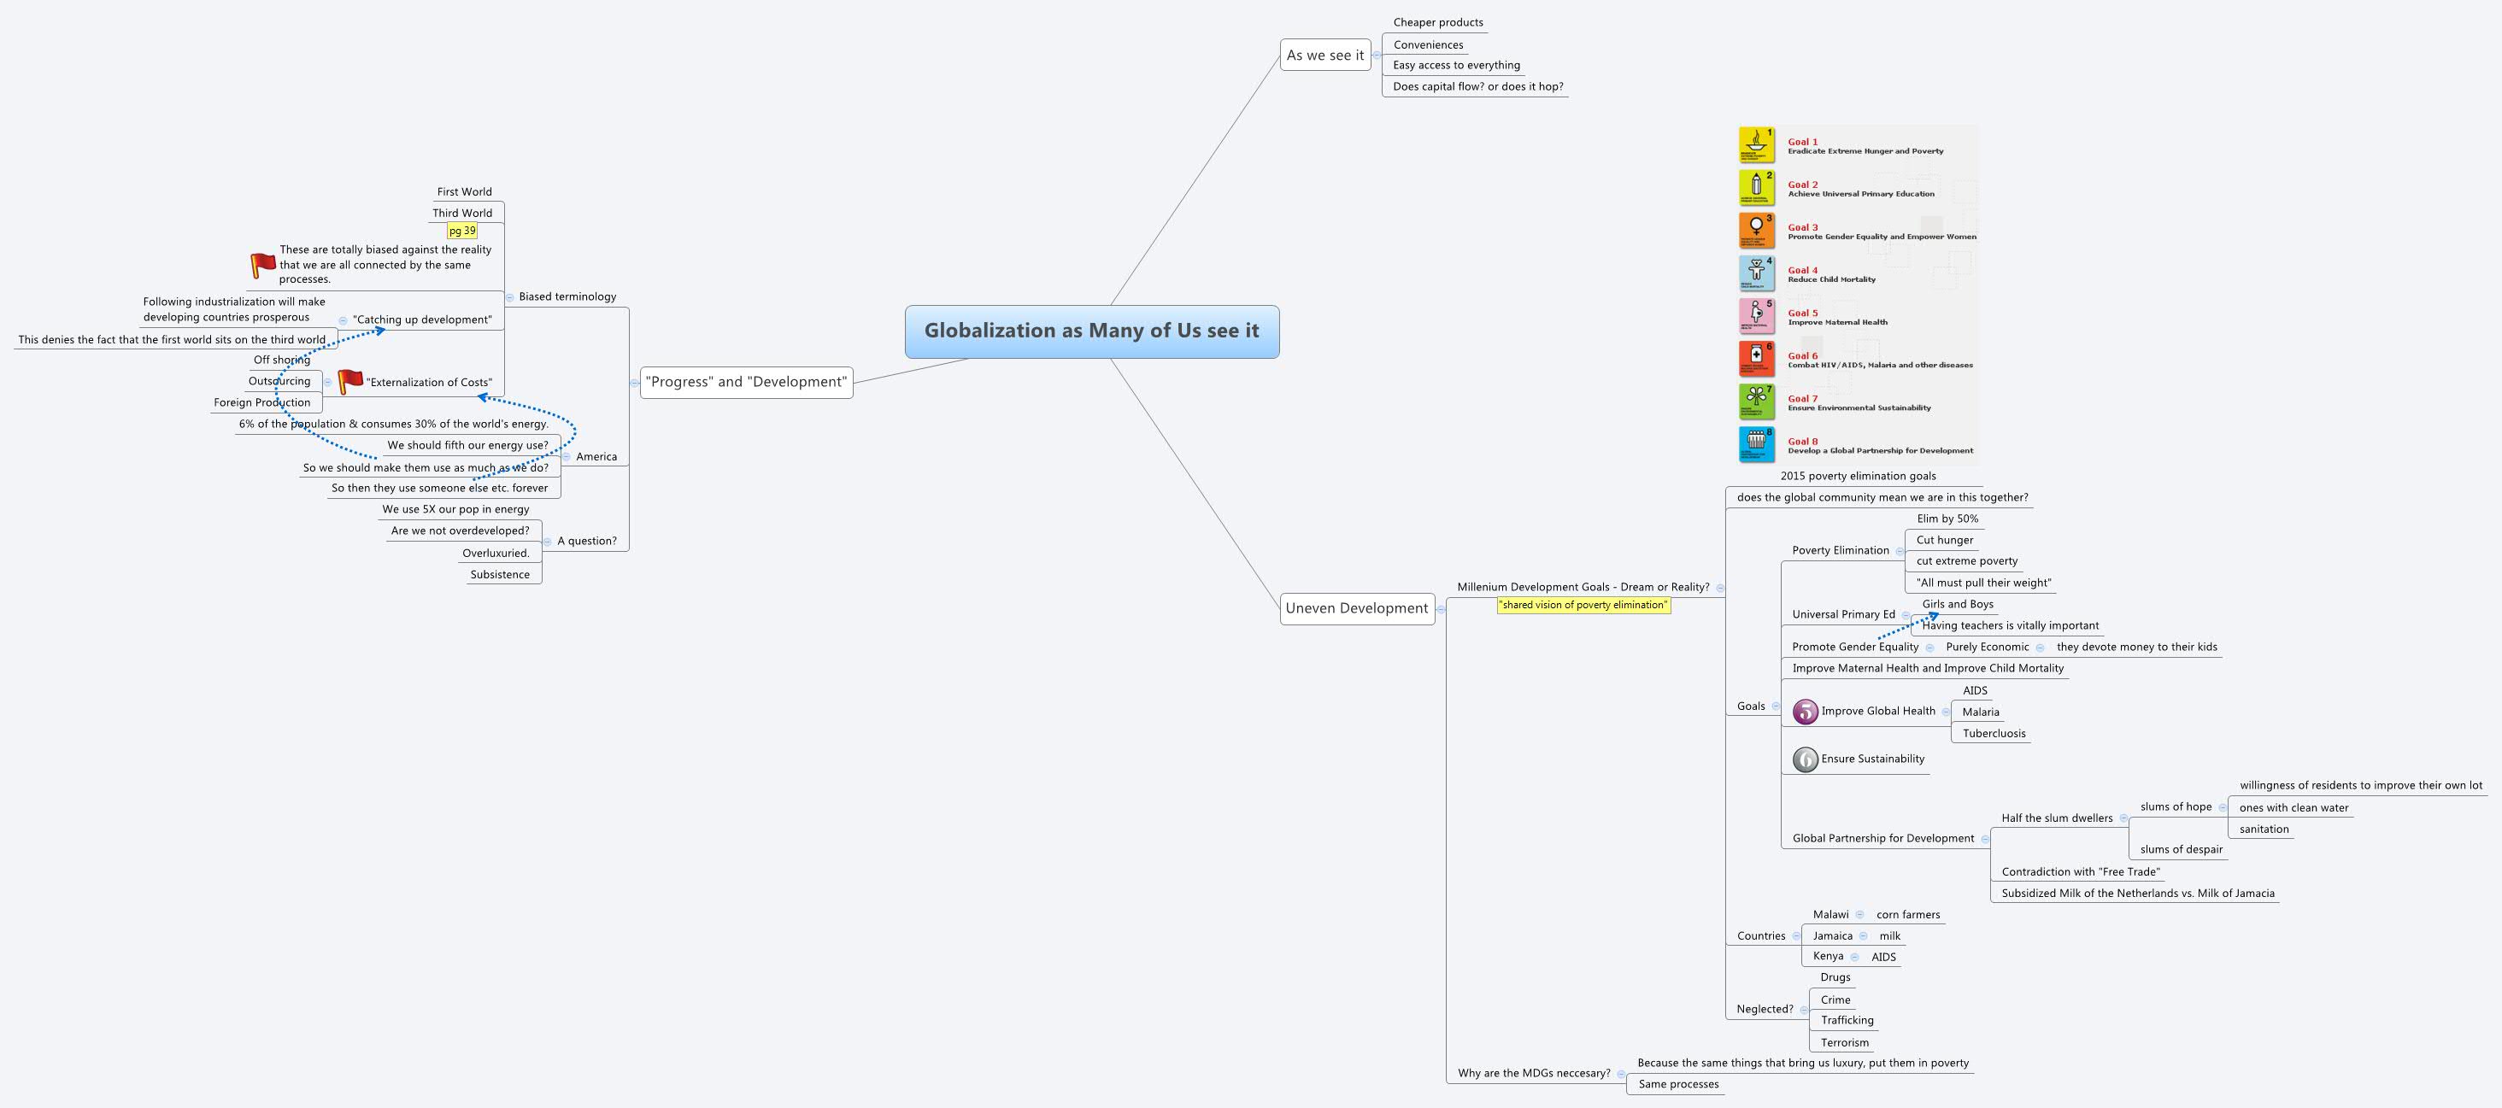
Task: Click the orange Goal 3 gender equality icon
Action: (x=1756, y=232)
